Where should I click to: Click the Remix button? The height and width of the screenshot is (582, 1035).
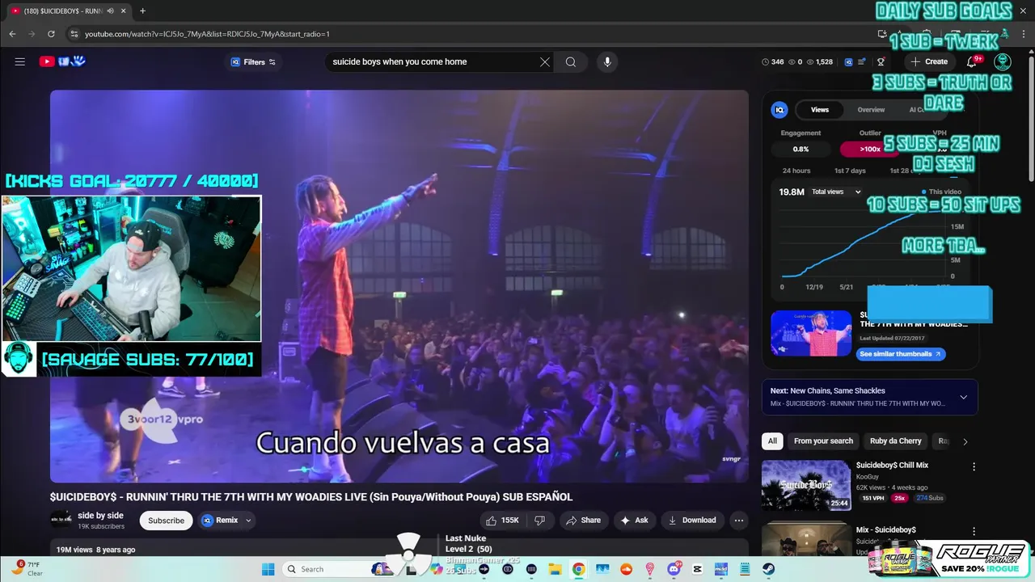[x=220, y=521]
